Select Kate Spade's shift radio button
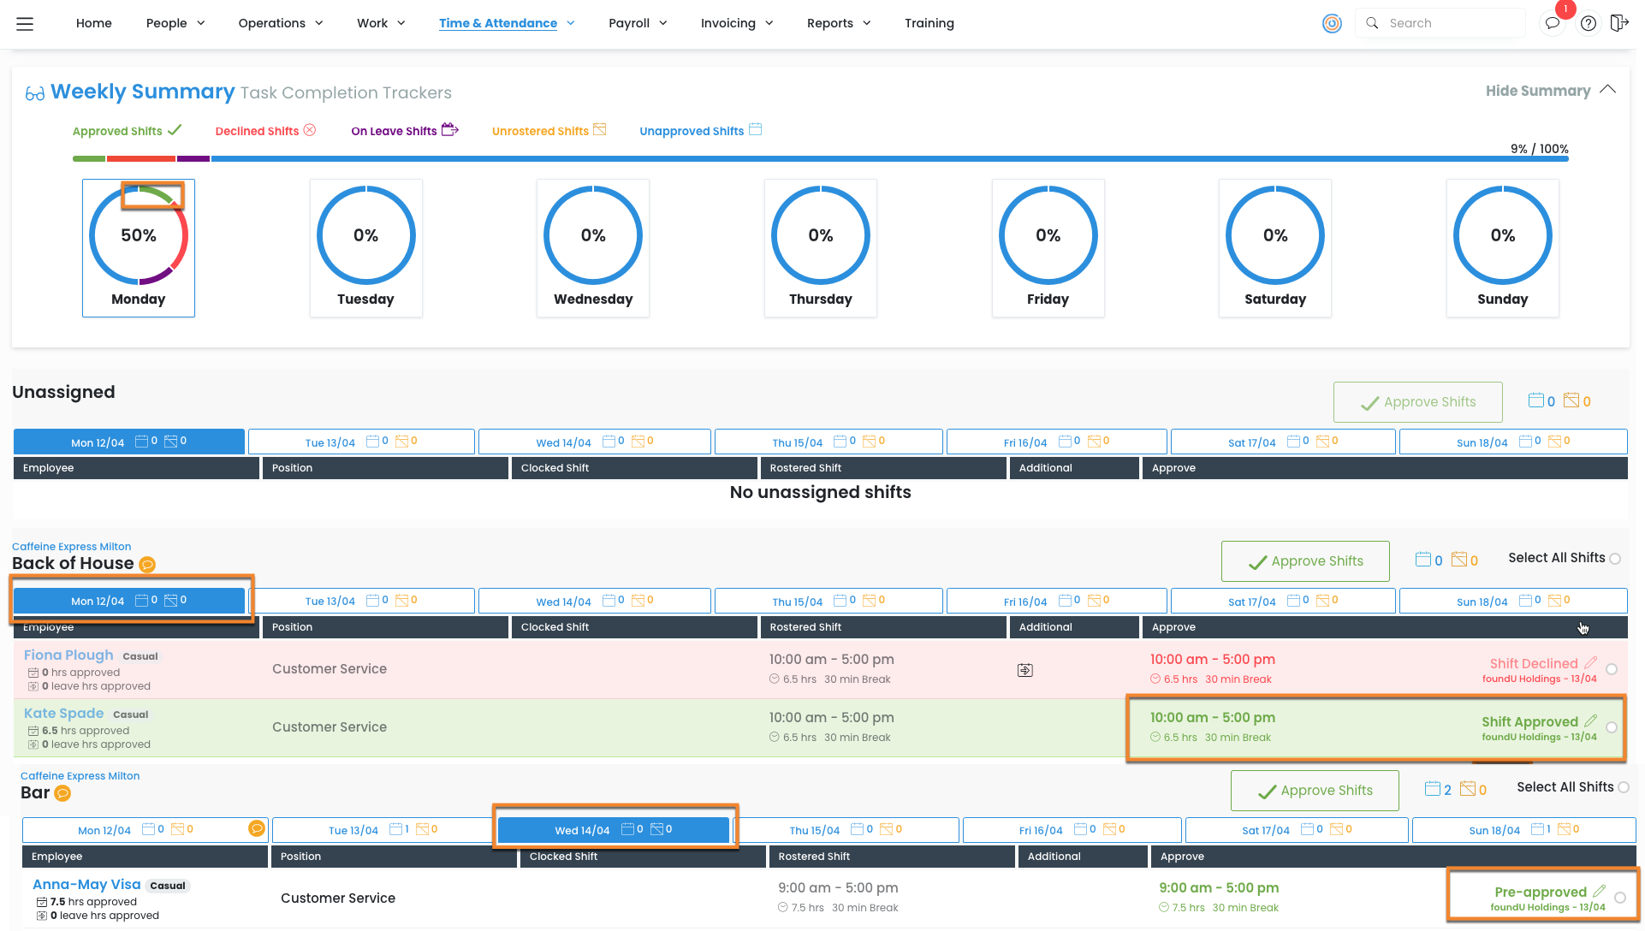1645x931 pixels. 1612,727
